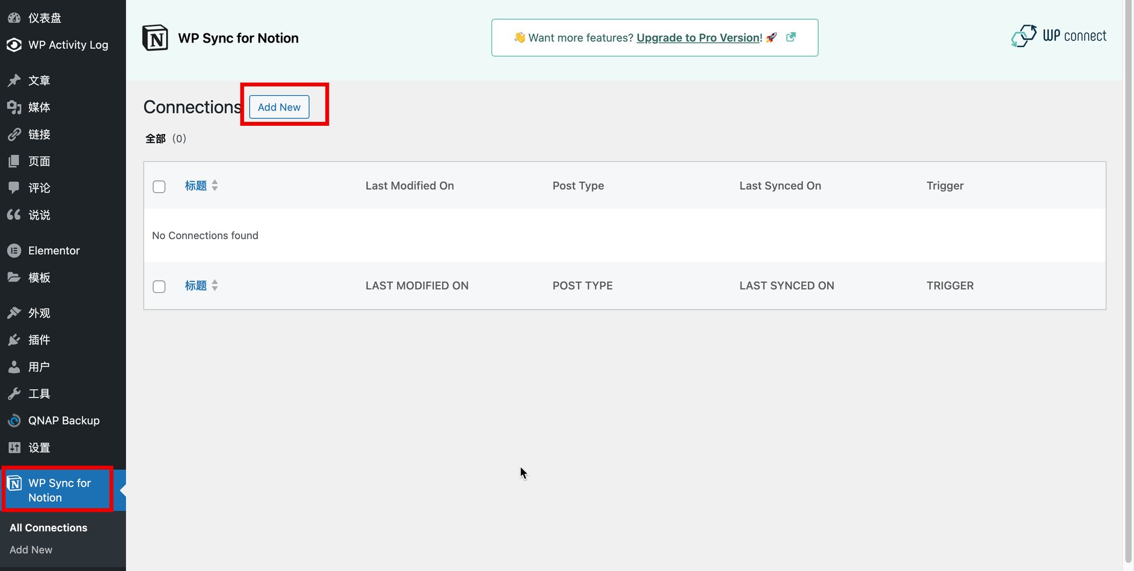Click the Last Synced On column header
This screenshot has height=571, width=1134.
[780, 186]
